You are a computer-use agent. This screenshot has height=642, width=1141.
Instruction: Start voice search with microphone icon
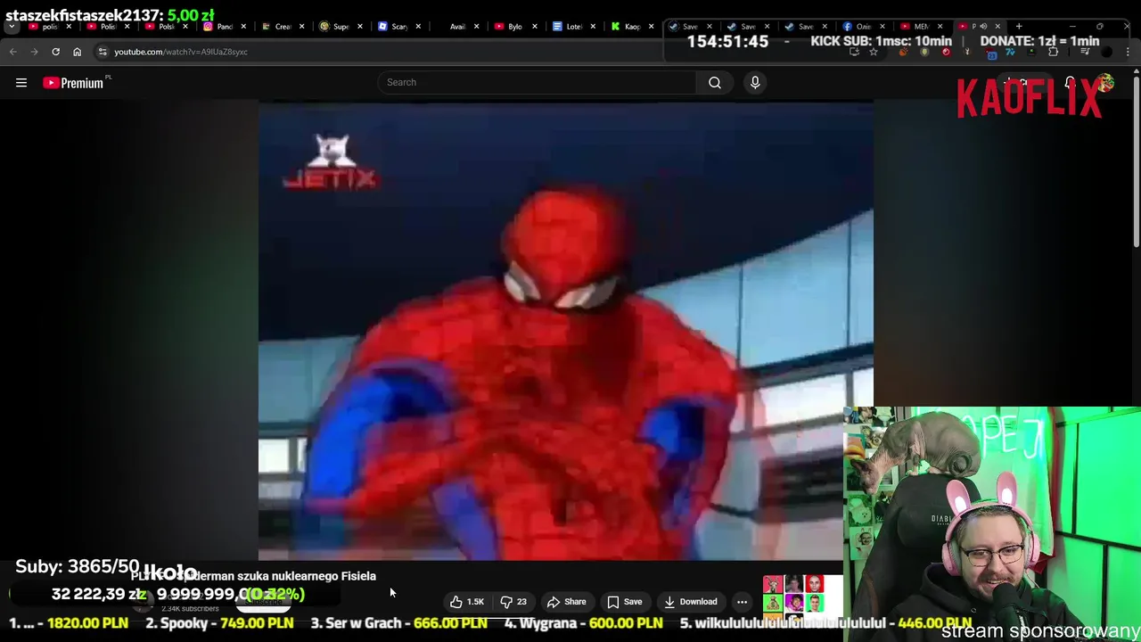tap(755, 82)
